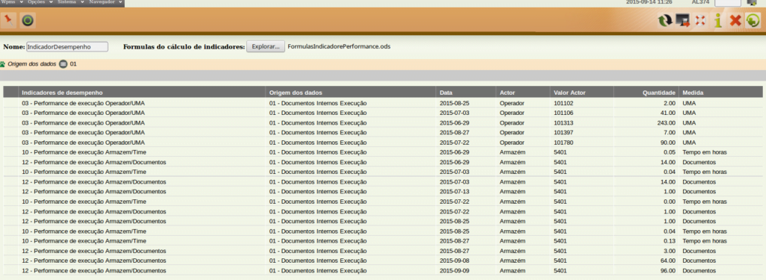The image size is (766, 280).
Task: Open the Wpms dropdown menu
Action: tap(13, 2)
